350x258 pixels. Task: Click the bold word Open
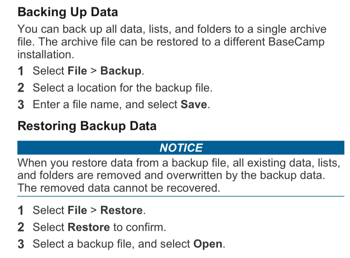tap(208, 244)
